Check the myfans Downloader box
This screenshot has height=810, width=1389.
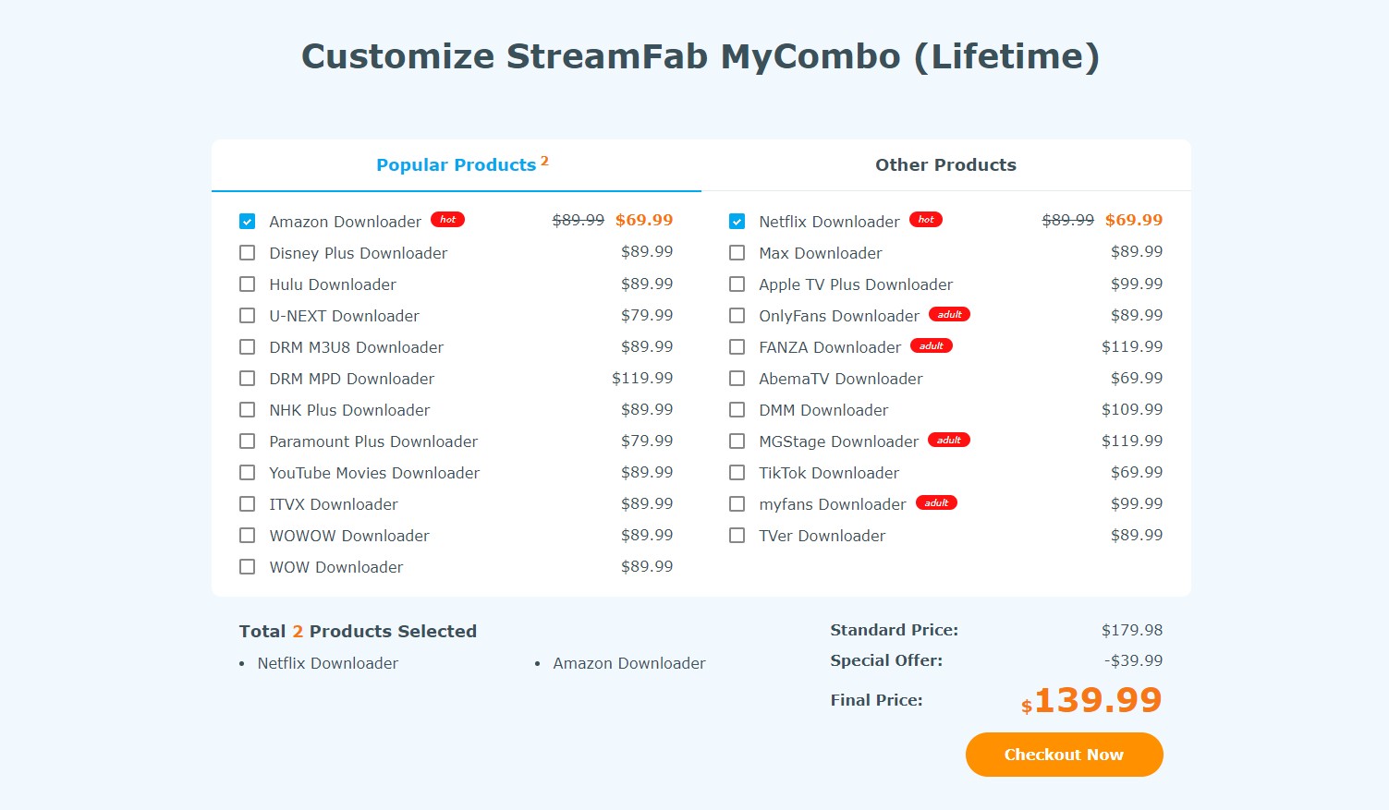tap(737, 503)
